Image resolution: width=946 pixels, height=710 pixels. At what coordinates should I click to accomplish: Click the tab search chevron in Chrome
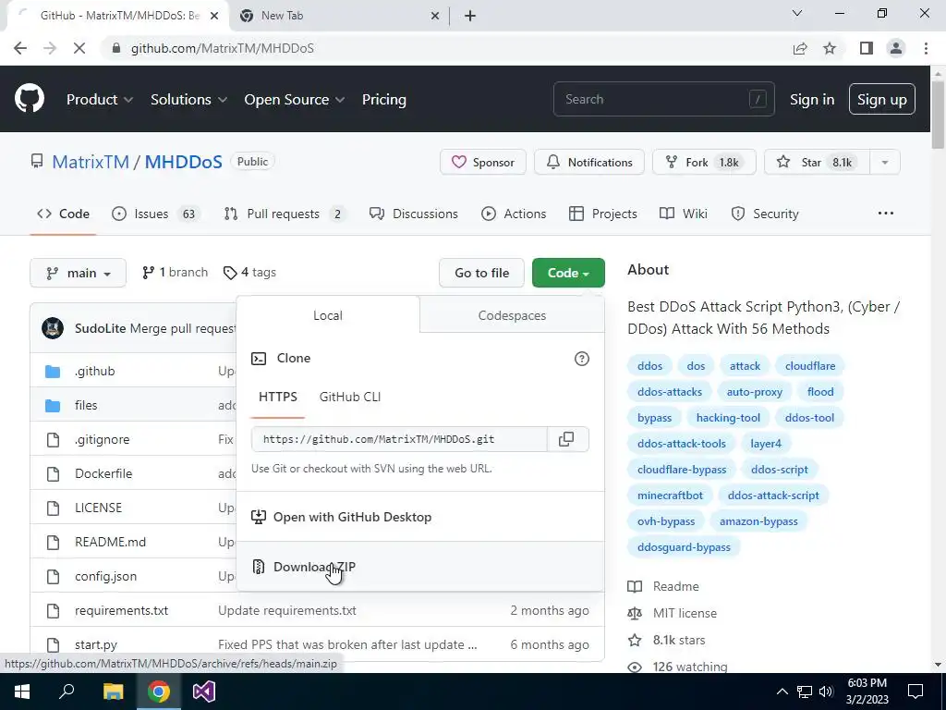(797, 13)
